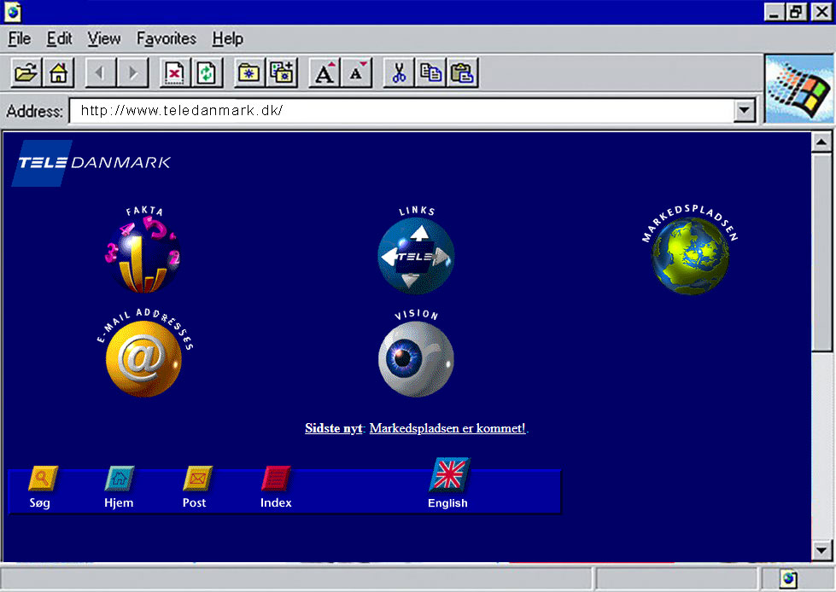Click the Tele Danmark logo
This screenshot has width=836, height=592.
(x=91, y=163)
